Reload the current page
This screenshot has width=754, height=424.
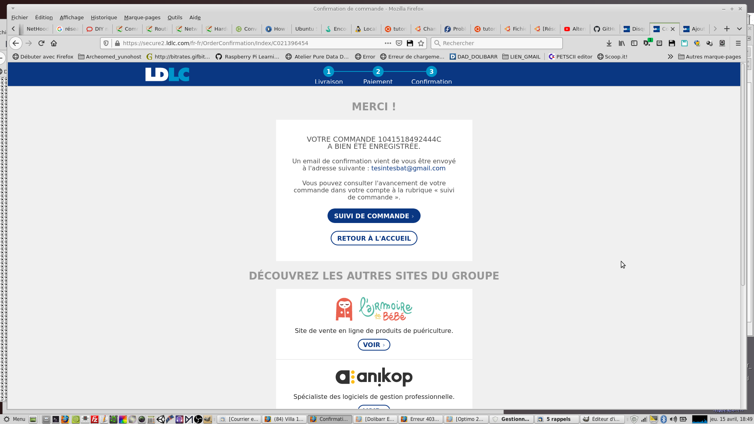tap(41, 43)
